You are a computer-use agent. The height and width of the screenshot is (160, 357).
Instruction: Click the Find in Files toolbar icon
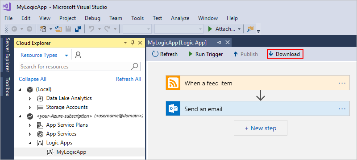[x=250, y=29]
